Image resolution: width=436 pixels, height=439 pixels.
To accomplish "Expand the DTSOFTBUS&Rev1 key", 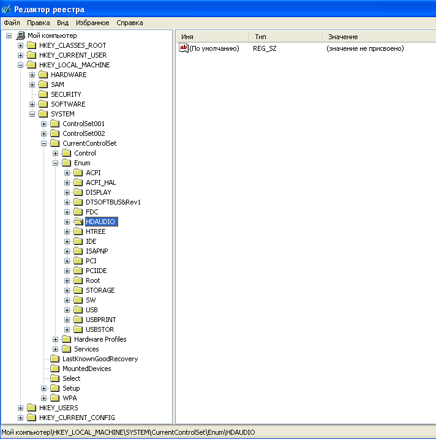I will [67, 203].
